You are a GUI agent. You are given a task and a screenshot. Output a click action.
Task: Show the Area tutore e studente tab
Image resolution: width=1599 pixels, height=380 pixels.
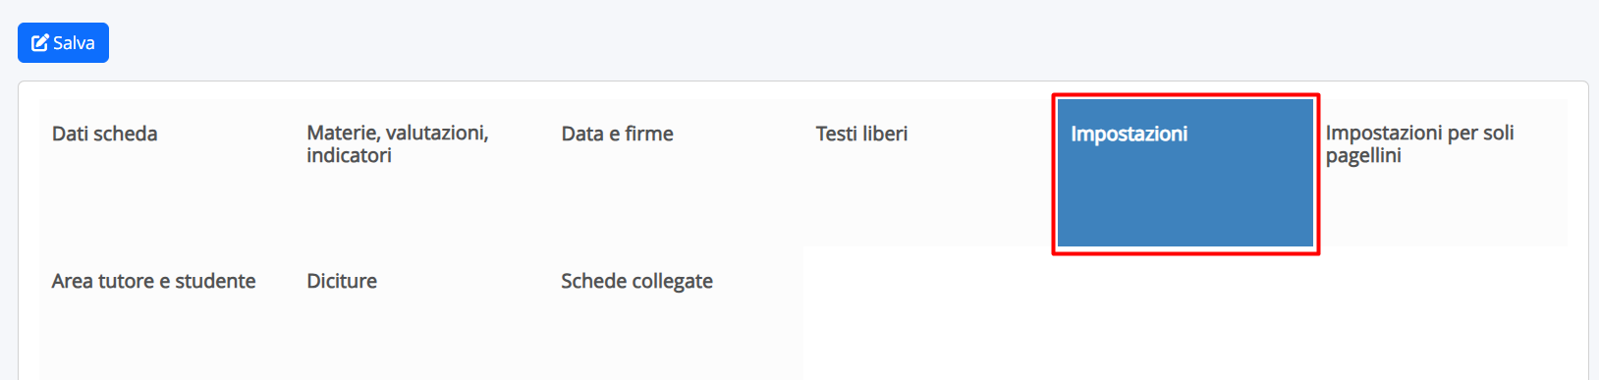[166, 313]
